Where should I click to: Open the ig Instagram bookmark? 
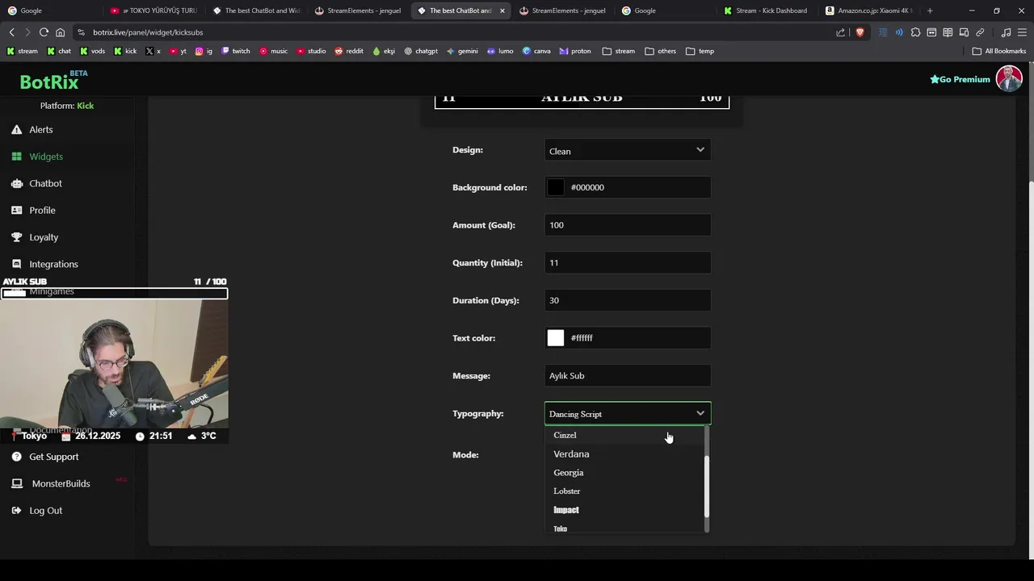pyautogui.click(x=204, y=51)
